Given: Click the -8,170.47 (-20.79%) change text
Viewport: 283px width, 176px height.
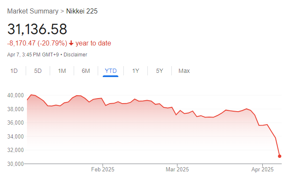Looking at the screenshot, I should (37, 43).
